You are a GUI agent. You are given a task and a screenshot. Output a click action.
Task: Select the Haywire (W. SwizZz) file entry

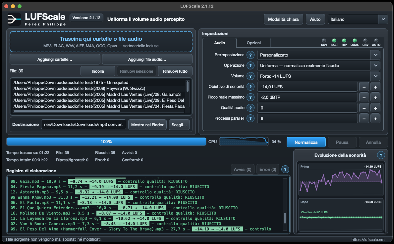[79, 88]
